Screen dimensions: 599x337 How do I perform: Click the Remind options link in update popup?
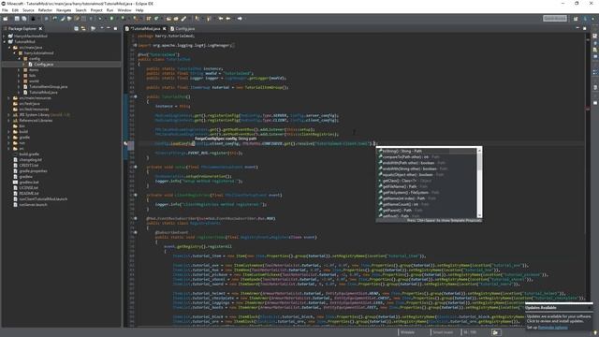point(553,328)
